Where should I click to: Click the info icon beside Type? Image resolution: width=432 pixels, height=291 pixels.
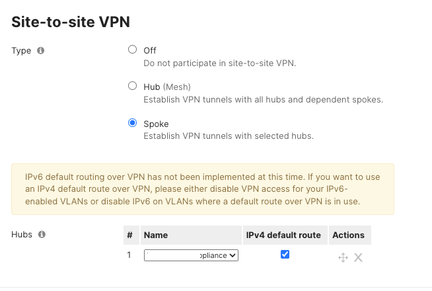[41, 51]
